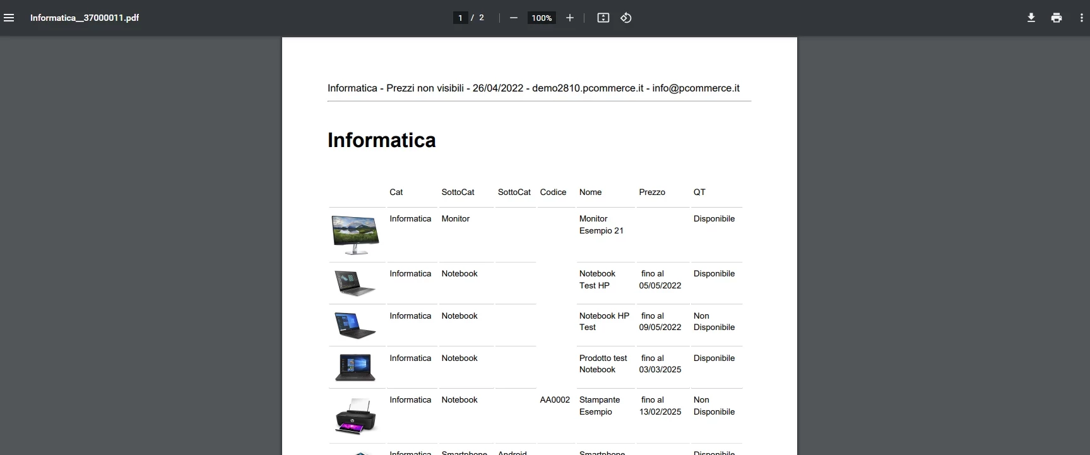Click the fit to page icon
1090x455 pixels.
(x=603, y=18)
